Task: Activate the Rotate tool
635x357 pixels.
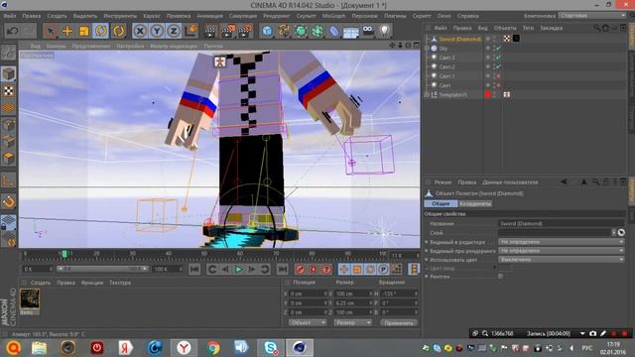Action: click(x=100, y=31)
